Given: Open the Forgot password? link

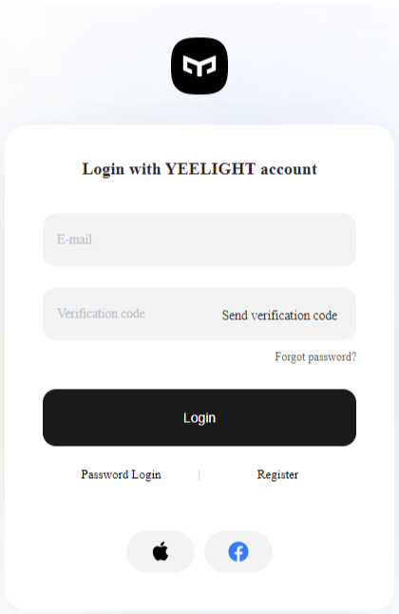Looking at the screenshot, I should pyautogui.click(x=315, y=356).
